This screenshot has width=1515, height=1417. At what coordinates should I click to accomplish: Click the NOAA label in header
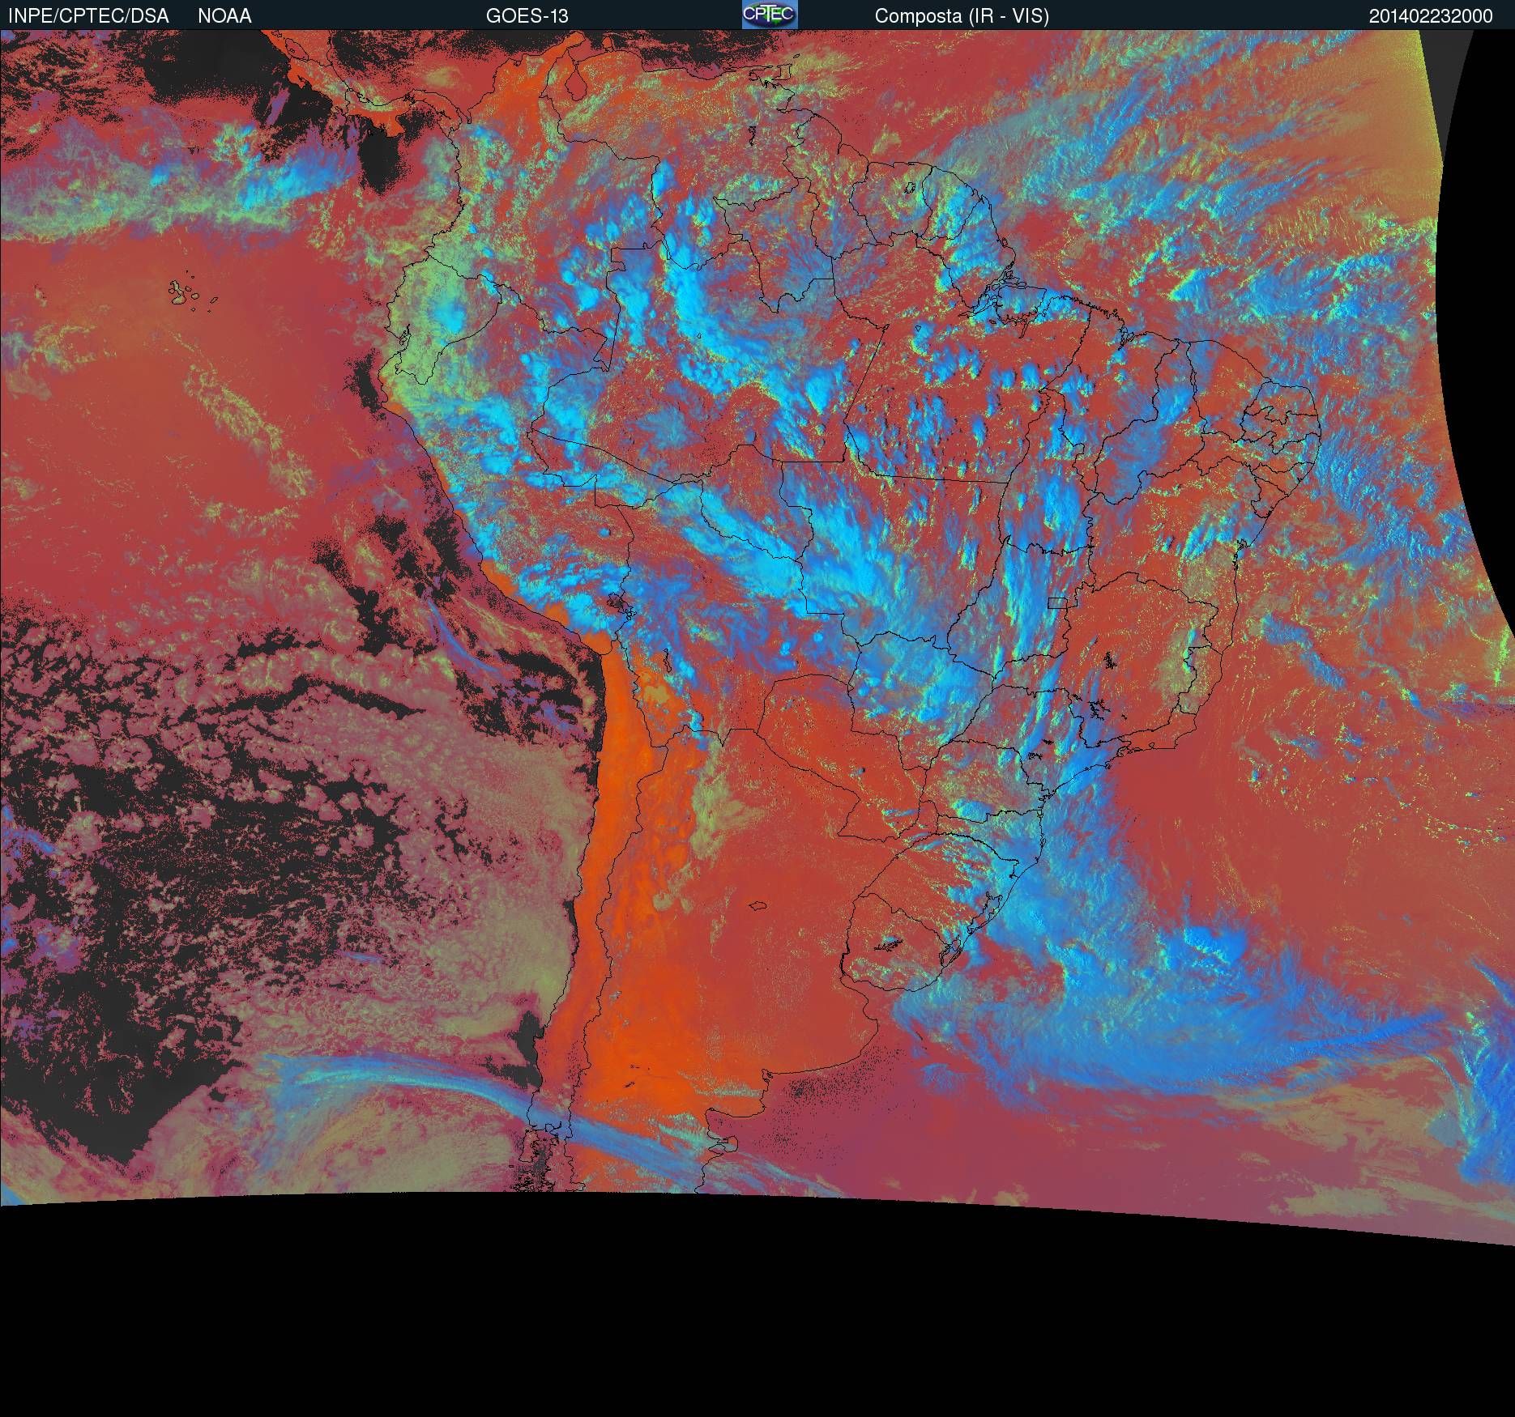(224, 16)
